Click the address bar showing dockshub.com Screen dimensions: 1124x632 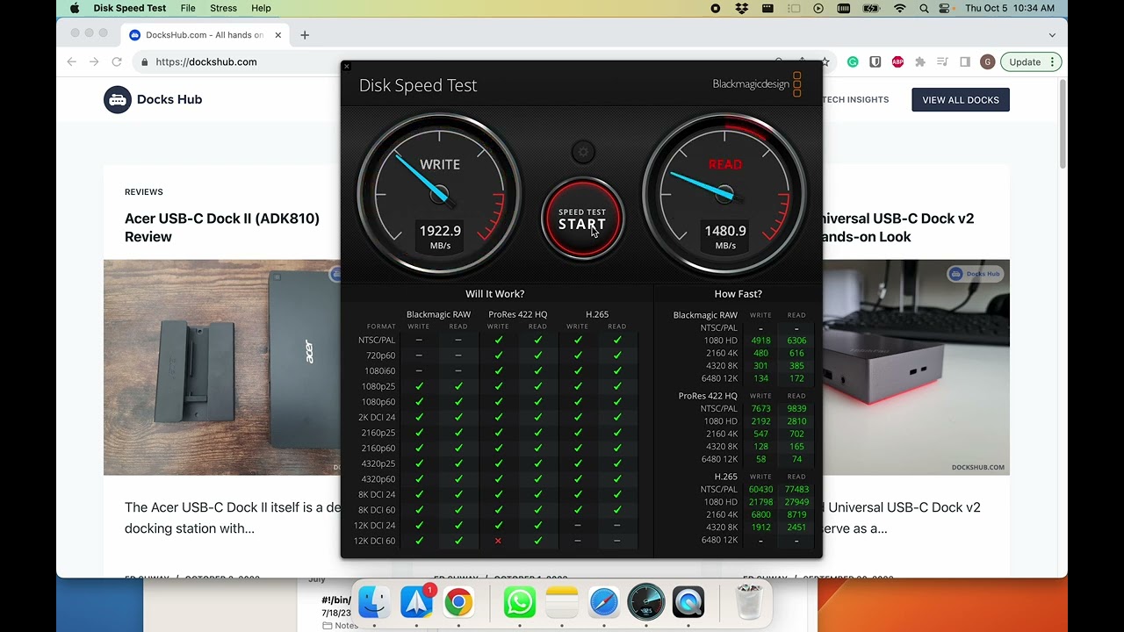(206, 62)
